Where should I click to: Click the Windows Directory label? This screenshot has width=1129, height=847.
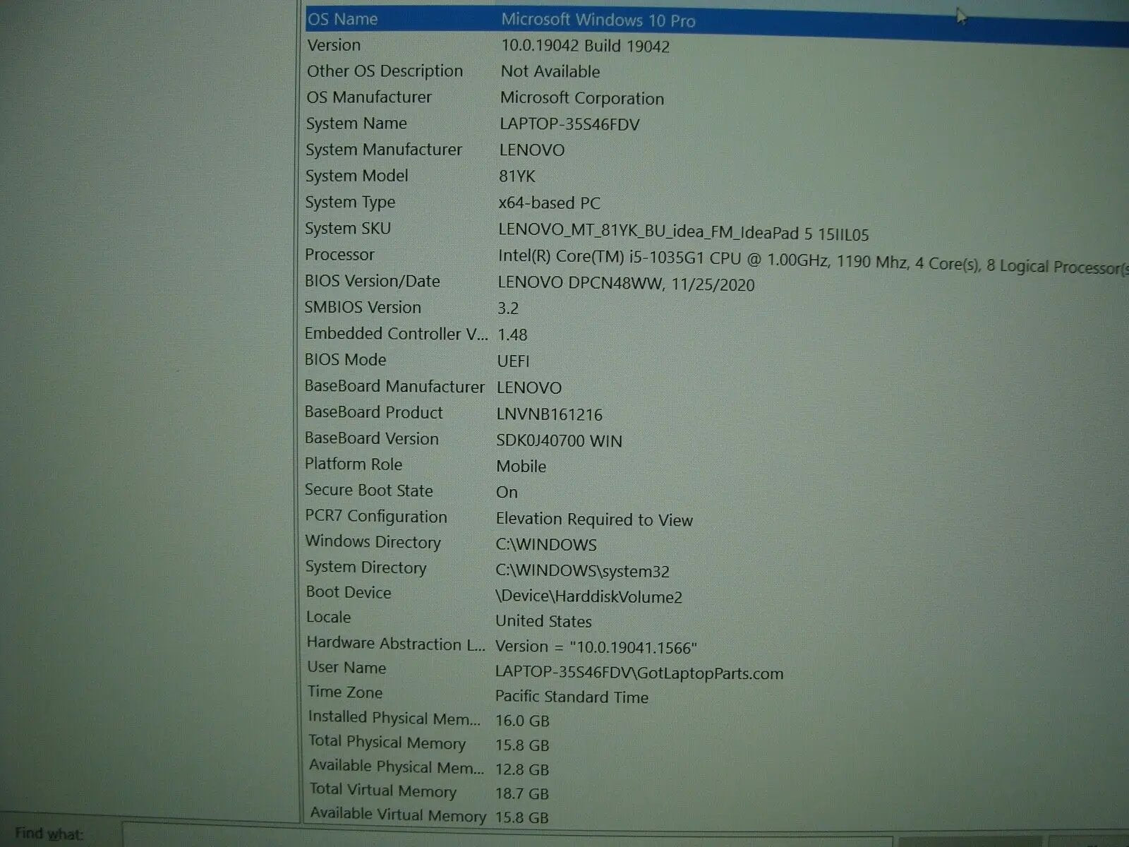(x=373, y=542)
